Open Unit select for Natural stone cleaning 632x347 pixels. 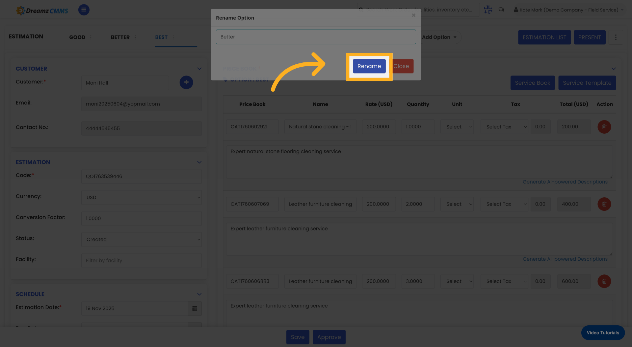tap(457, 127)
